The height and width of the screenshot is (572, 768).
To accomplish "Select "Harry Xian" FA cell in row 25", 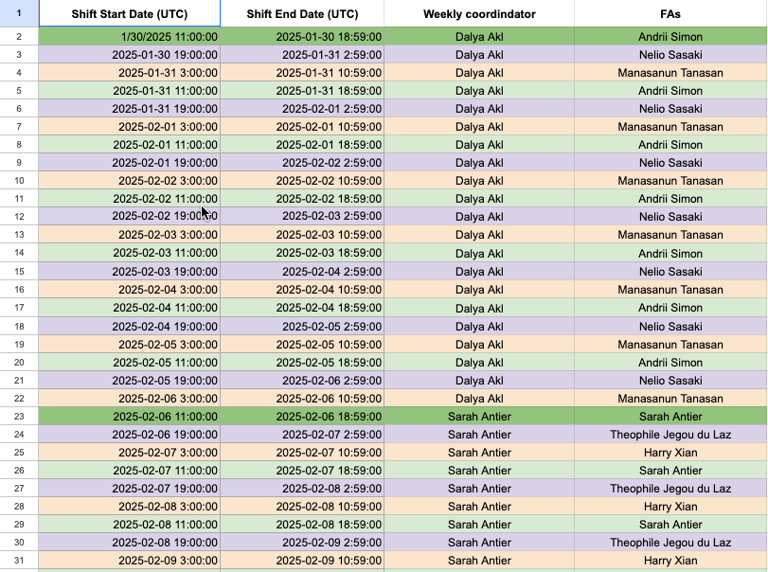I will click(669, 453).
